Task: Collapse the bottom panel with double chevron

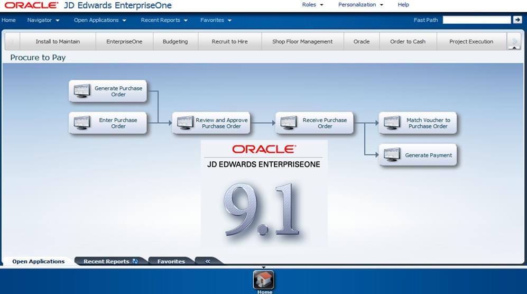Action: point(208,261)
